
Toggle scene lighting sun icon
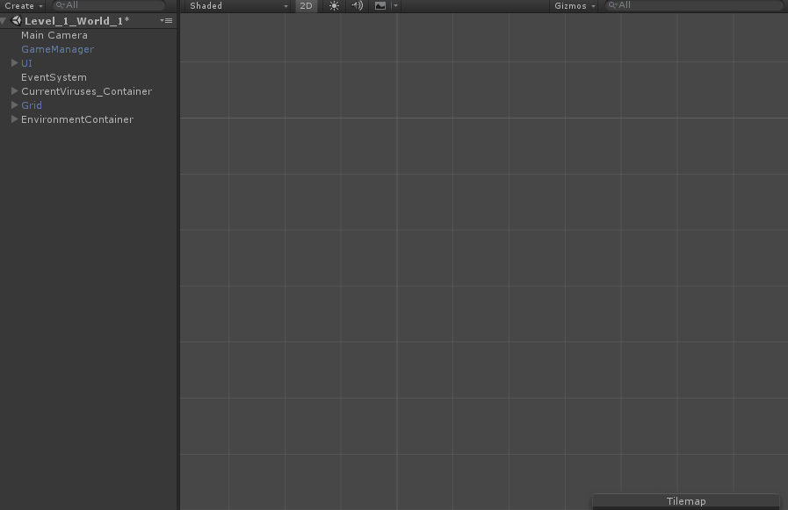334,6
